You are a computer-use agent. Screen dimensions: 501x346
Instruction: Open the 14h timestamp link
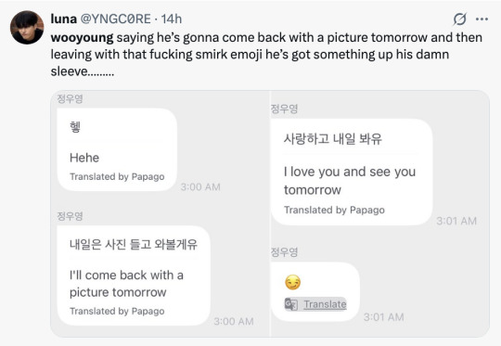172,19
